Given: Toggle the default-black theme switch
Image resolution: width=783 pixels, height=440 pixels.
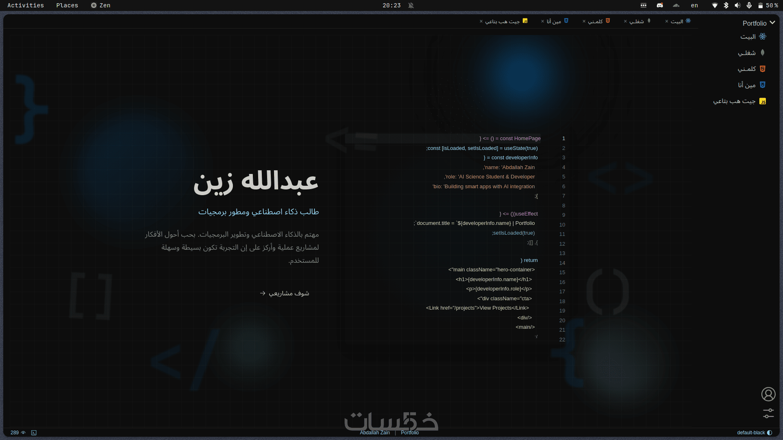Looking at the screenshot, I should point(770,433).
